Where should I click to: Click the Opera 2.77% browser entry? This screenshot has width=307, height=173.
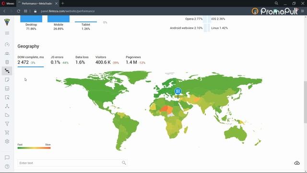click(x=194, y=19)
